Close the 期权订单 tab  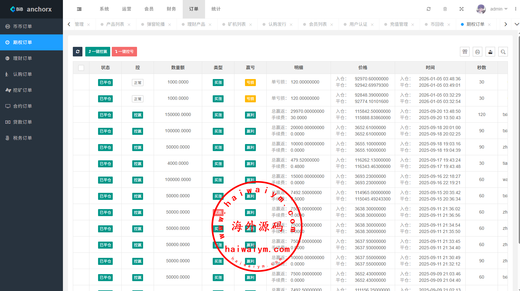489,25
